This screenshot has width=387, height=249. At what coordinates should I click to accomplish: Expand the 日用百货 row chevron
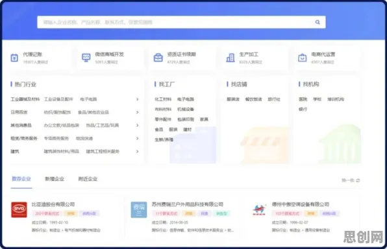[x=138, y=112]
